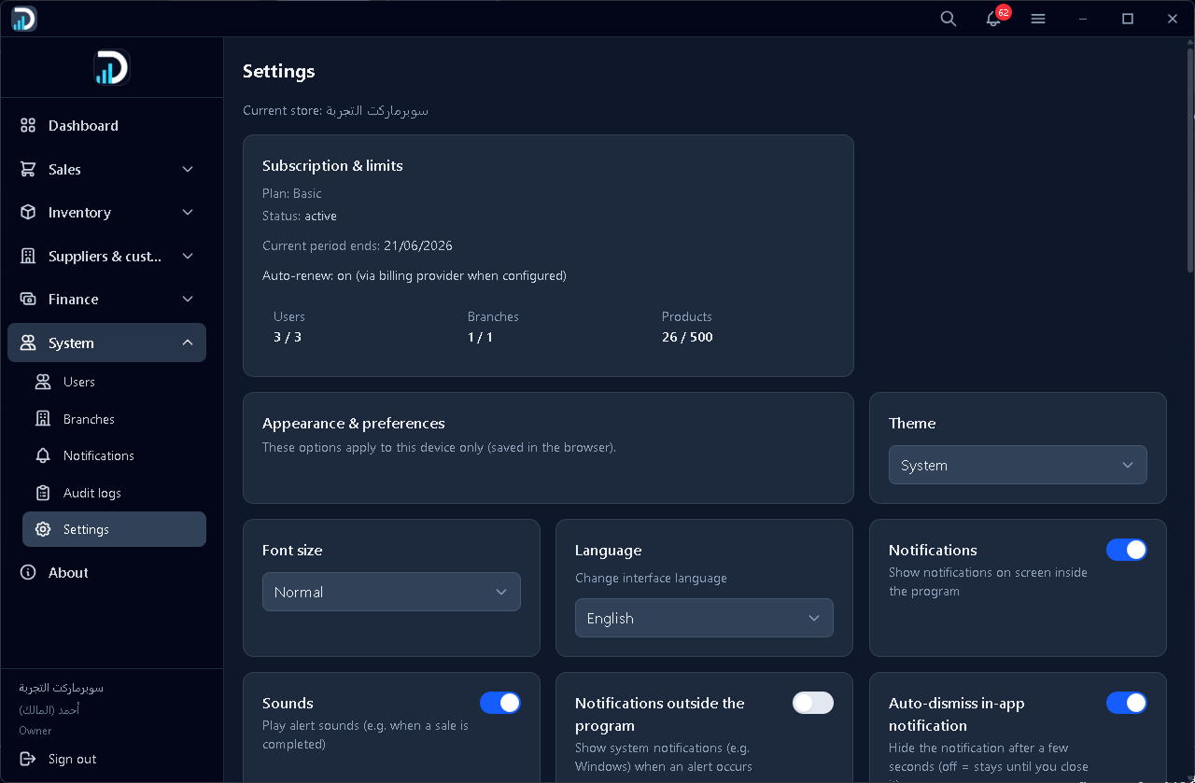Open the Font size dropdown set to Normal

(391, 592)
